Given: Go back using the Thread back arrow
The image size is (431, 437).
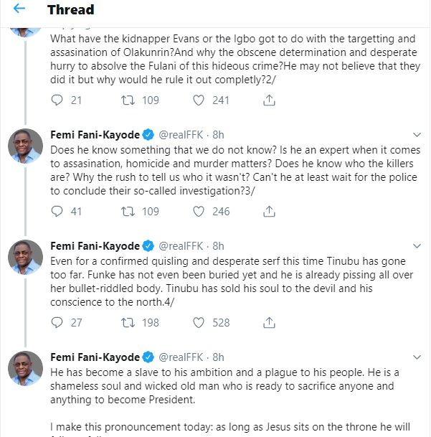Looking at the screenshot, I should click(x=19, y=10).
